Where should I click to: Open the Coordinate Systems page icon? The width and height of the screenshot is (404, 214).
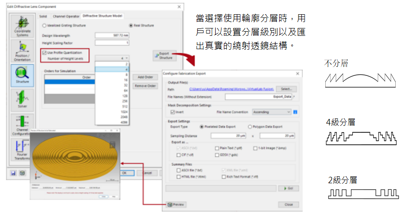coord(22,26)
